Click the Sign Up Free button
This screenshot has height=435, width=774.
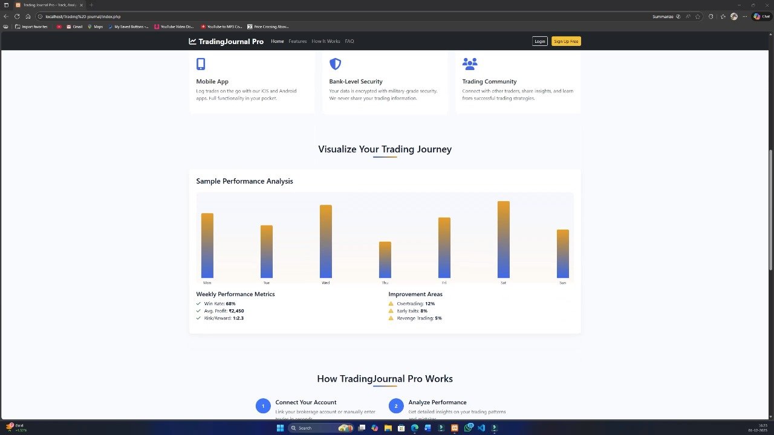[566, 42]
